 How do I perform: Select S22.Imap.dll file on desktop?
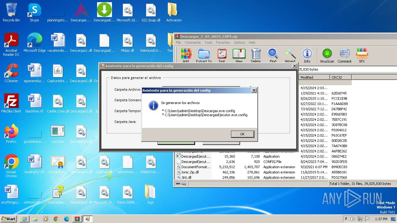(151, 13)
